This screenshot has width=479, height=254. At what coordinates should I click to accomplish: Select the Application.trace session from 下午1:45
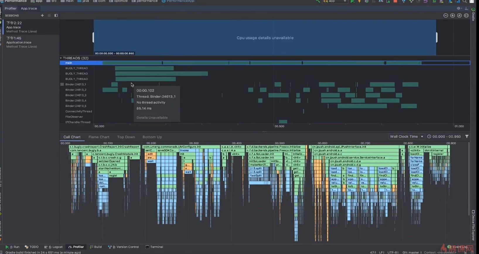pyautogui.click(x=31, y=42)
